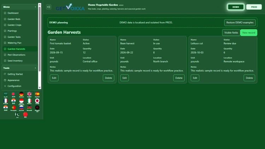Open the Visible fields selector
Viewport: 265px width, 149px height.
[x=231, y=33]
